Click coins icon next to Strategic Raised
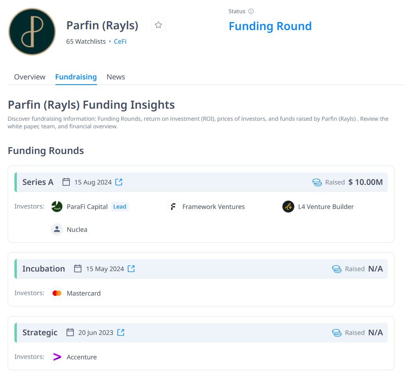 (x=336, y=333)
